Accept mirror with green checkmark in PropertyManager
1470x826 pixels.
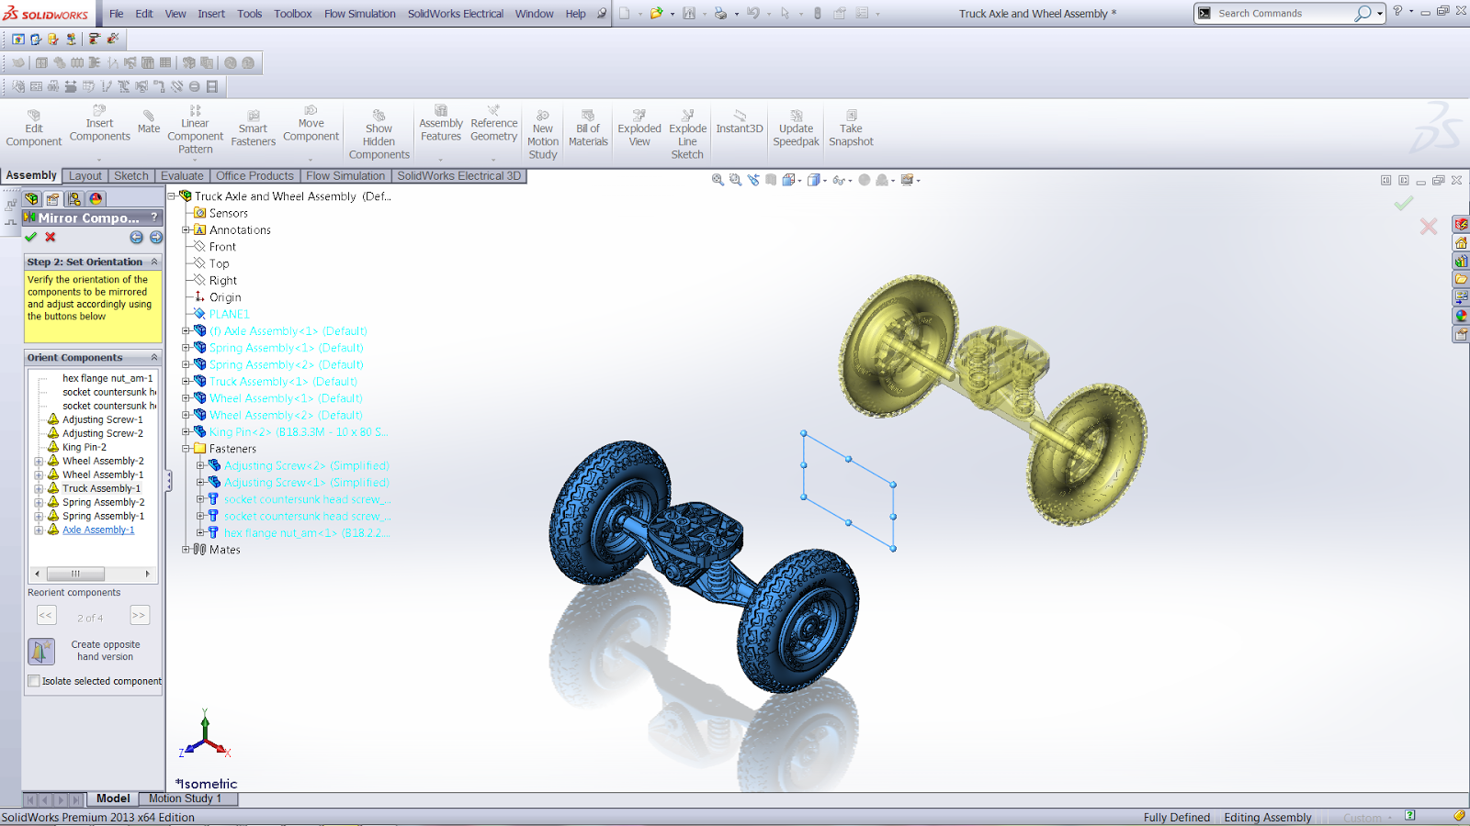point(31,237)
